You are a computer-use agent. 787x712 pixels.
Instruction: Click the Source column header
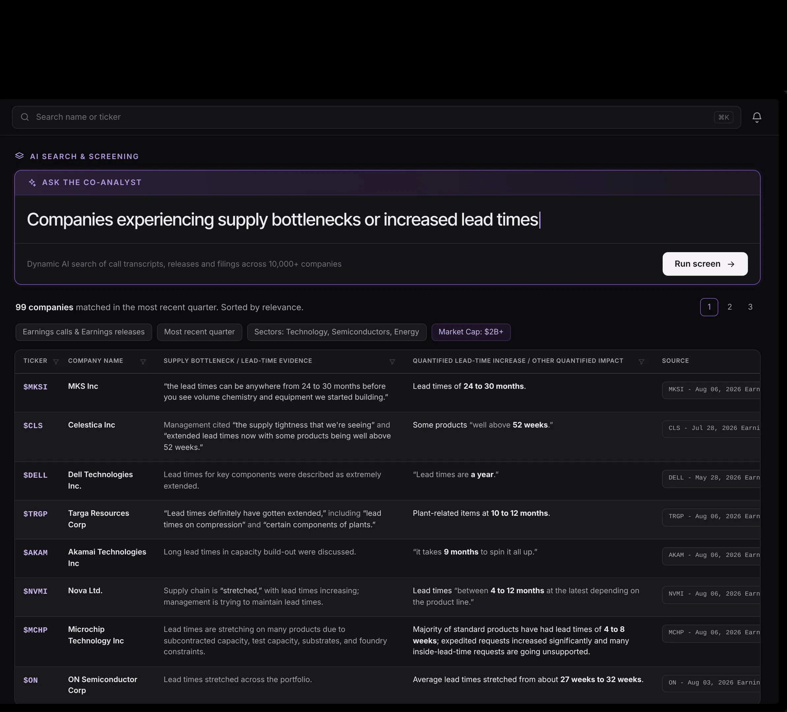click(x=675, y=361)
